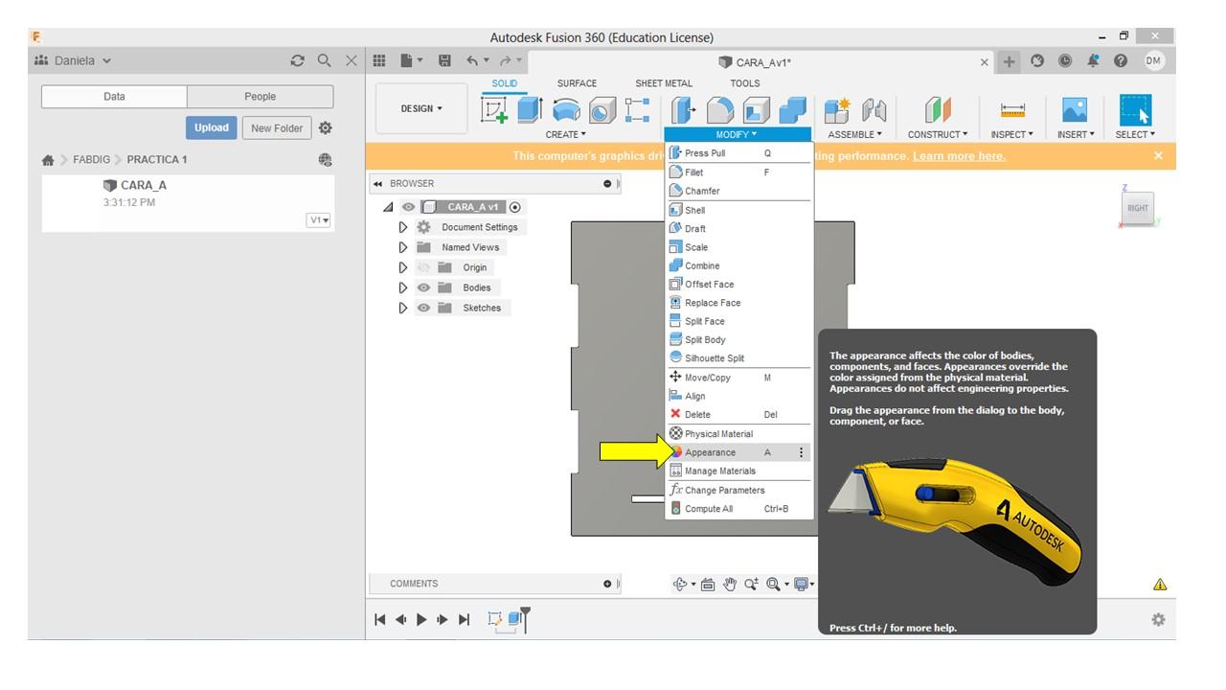Open the timeline settings gear
The height and width of the screenshot is (690, 1226).
[x=1159, y=619]
